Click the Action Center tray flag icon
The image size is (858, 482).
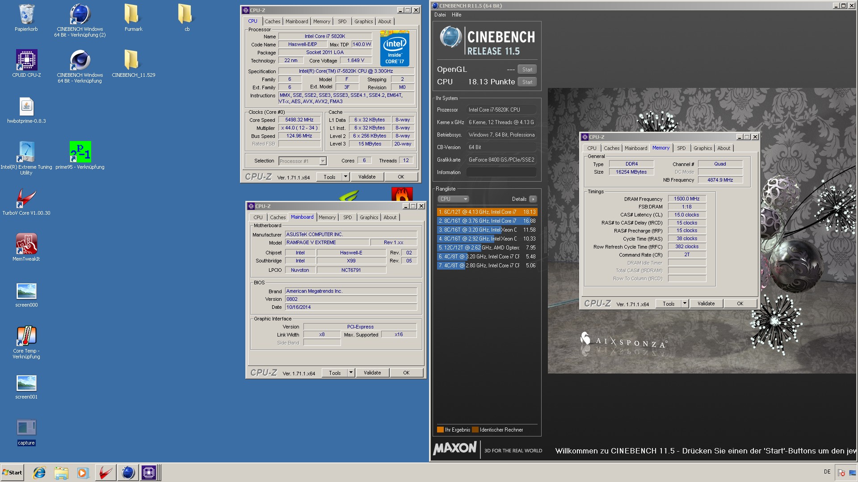[x=841, y=472]
